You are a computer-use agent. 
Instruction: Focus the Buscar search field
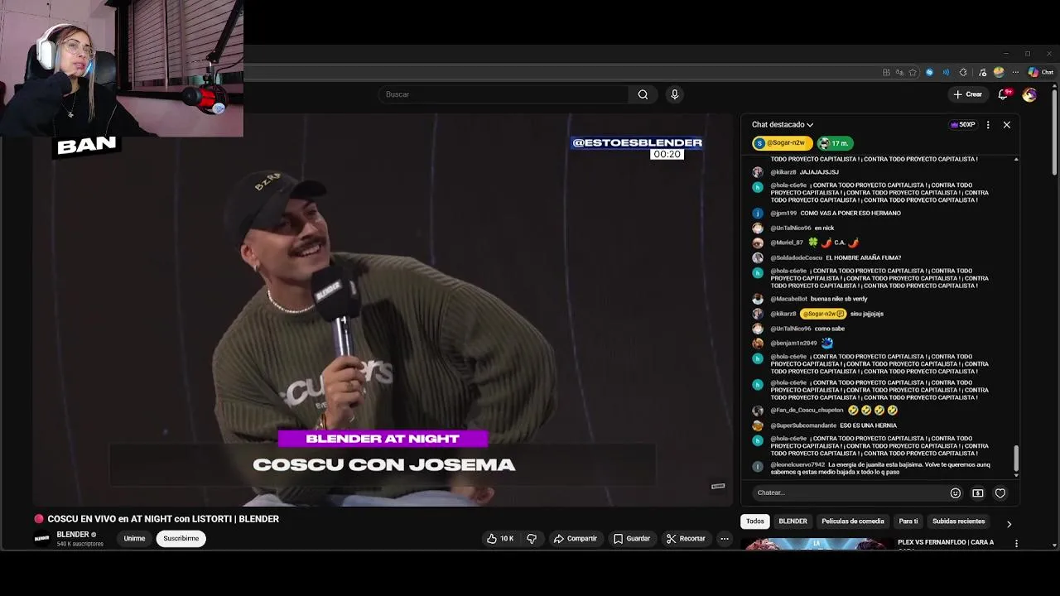pyautogui.click(x=505, y=94)
